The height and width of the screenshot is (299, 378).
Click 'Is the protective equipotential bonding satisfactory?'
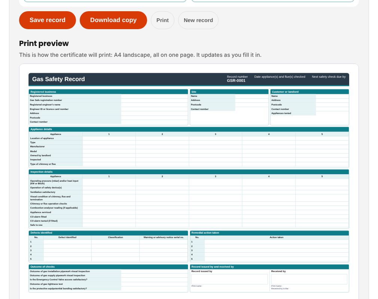58,289
